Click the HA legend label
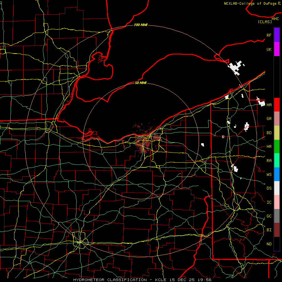 269,105
